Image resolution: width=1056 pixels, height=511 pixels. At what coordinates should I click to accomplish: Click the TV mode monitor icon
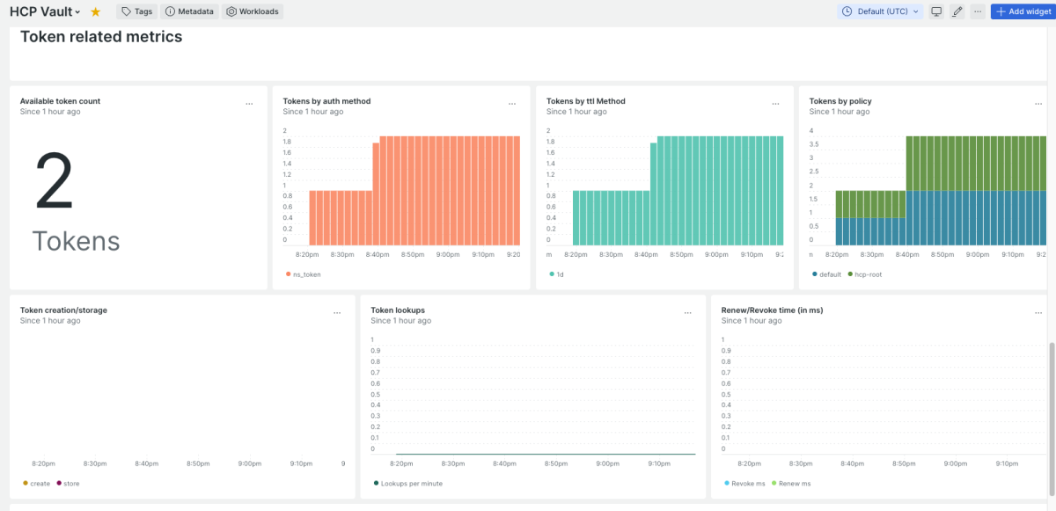[936, 12]
